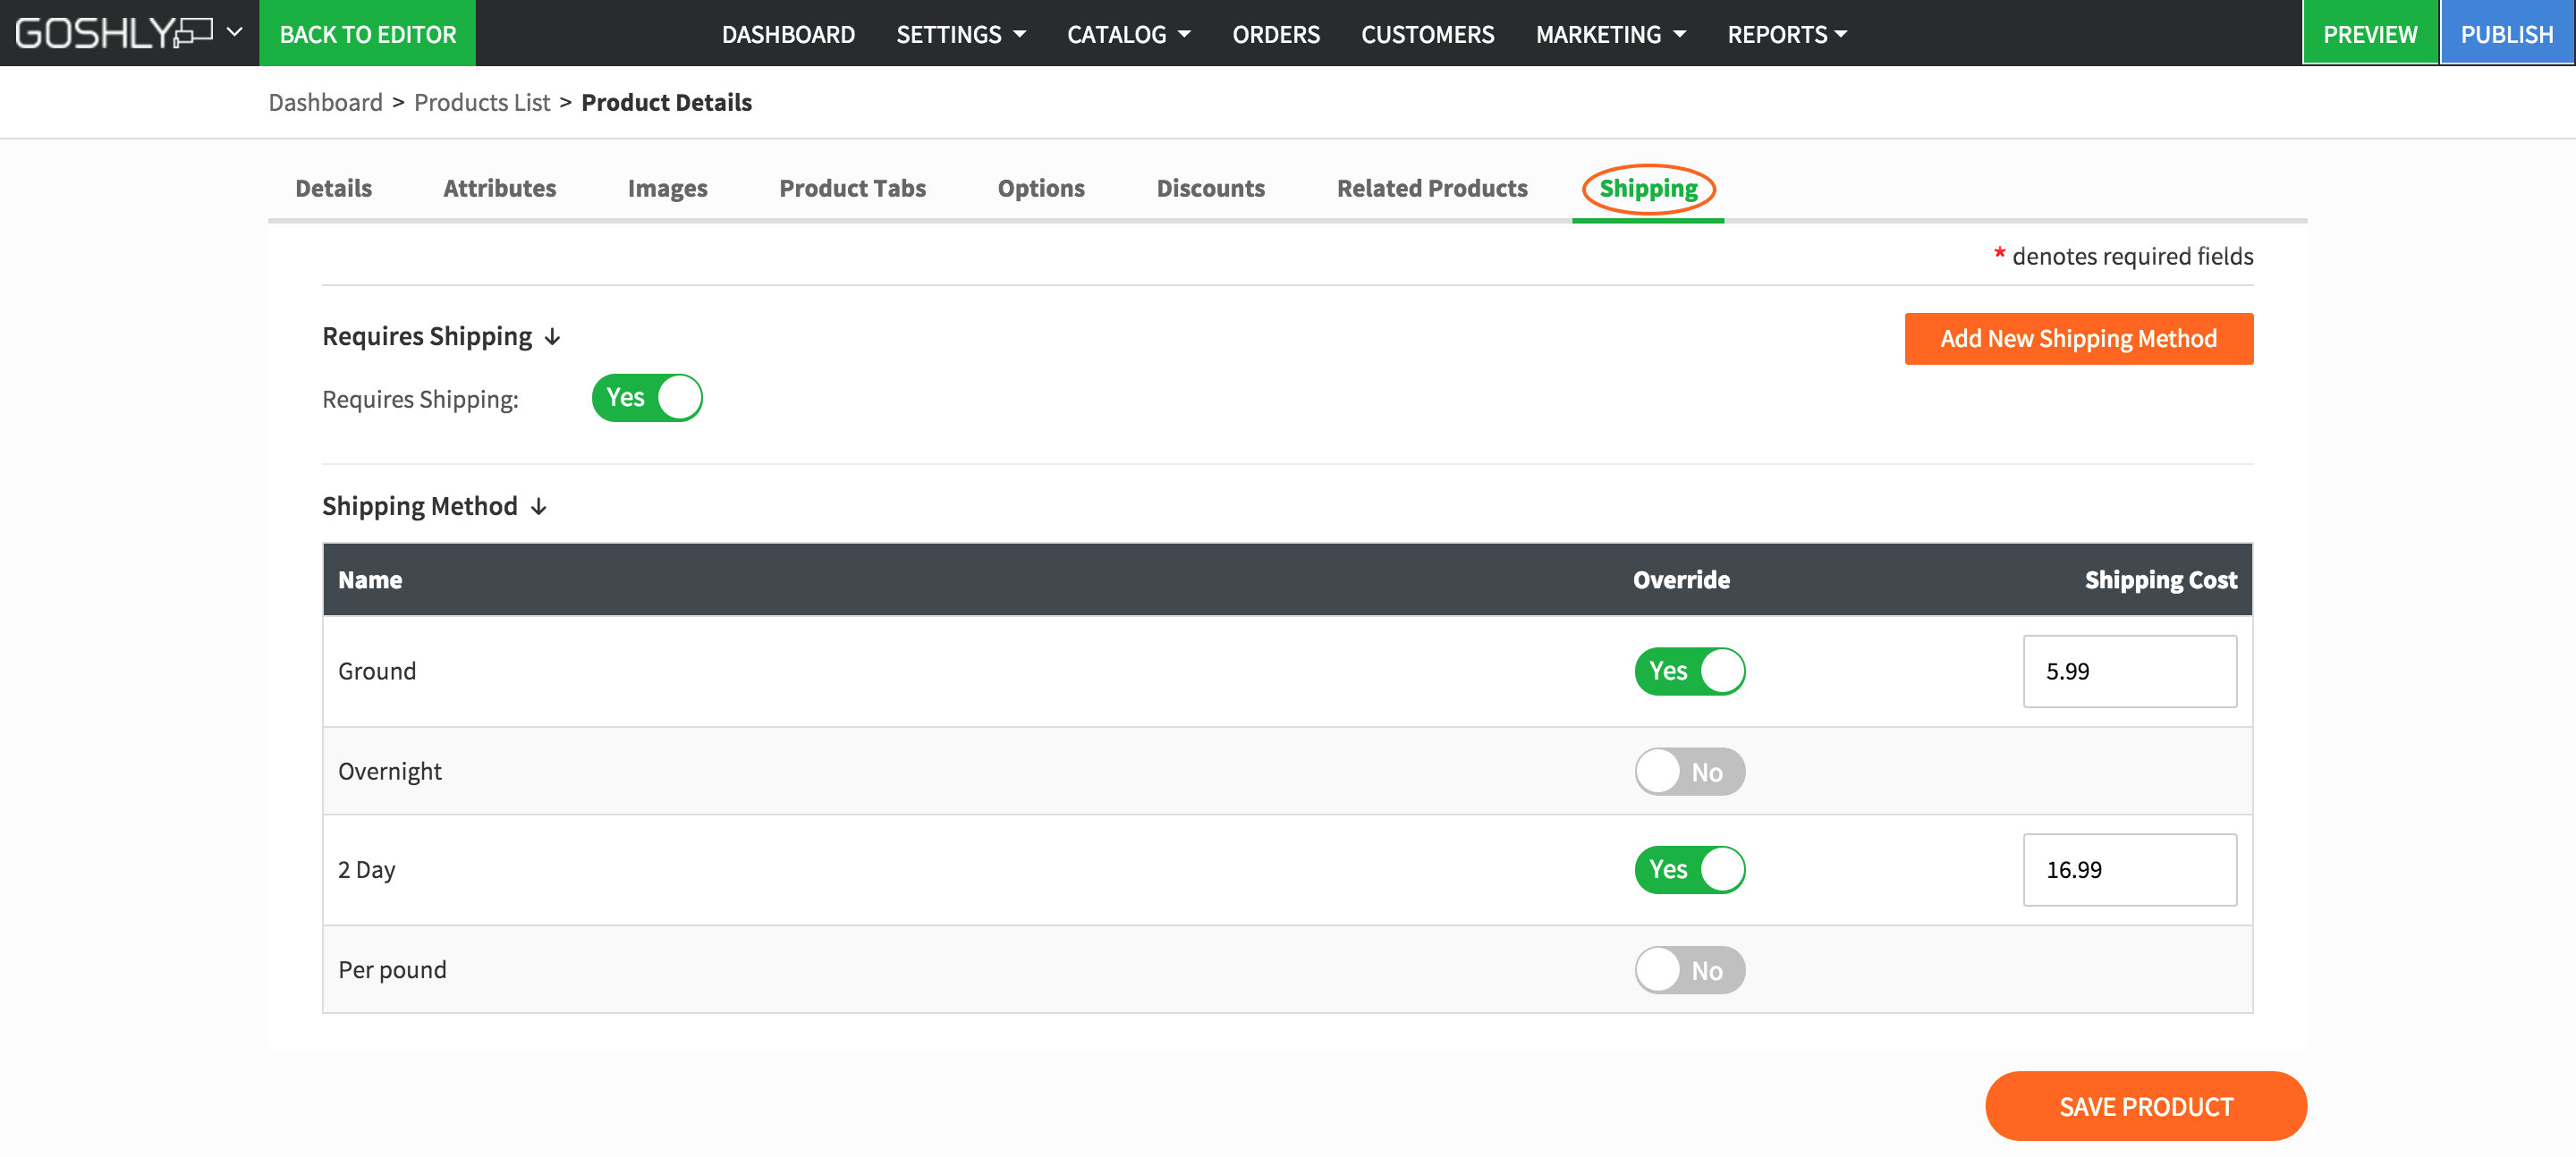2576x1157 pixels.
Task: Expand the Catalog menu
Action: pyautogui.click(x=1128, y=34)
